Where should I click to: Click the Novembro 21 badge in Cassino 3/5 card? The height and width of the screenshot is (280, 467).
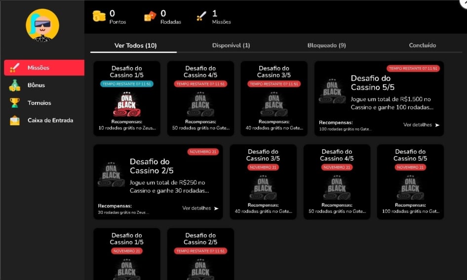click(263, 167)
